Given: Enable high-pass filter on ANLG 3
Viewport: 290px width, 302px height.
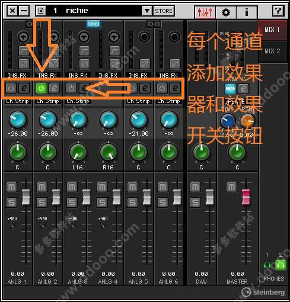Looking at the screenshot, I should 84,51.
